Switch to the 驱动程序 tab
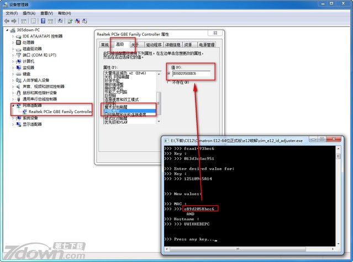Viewport: 353px width, 262px height. click(154, 45)
